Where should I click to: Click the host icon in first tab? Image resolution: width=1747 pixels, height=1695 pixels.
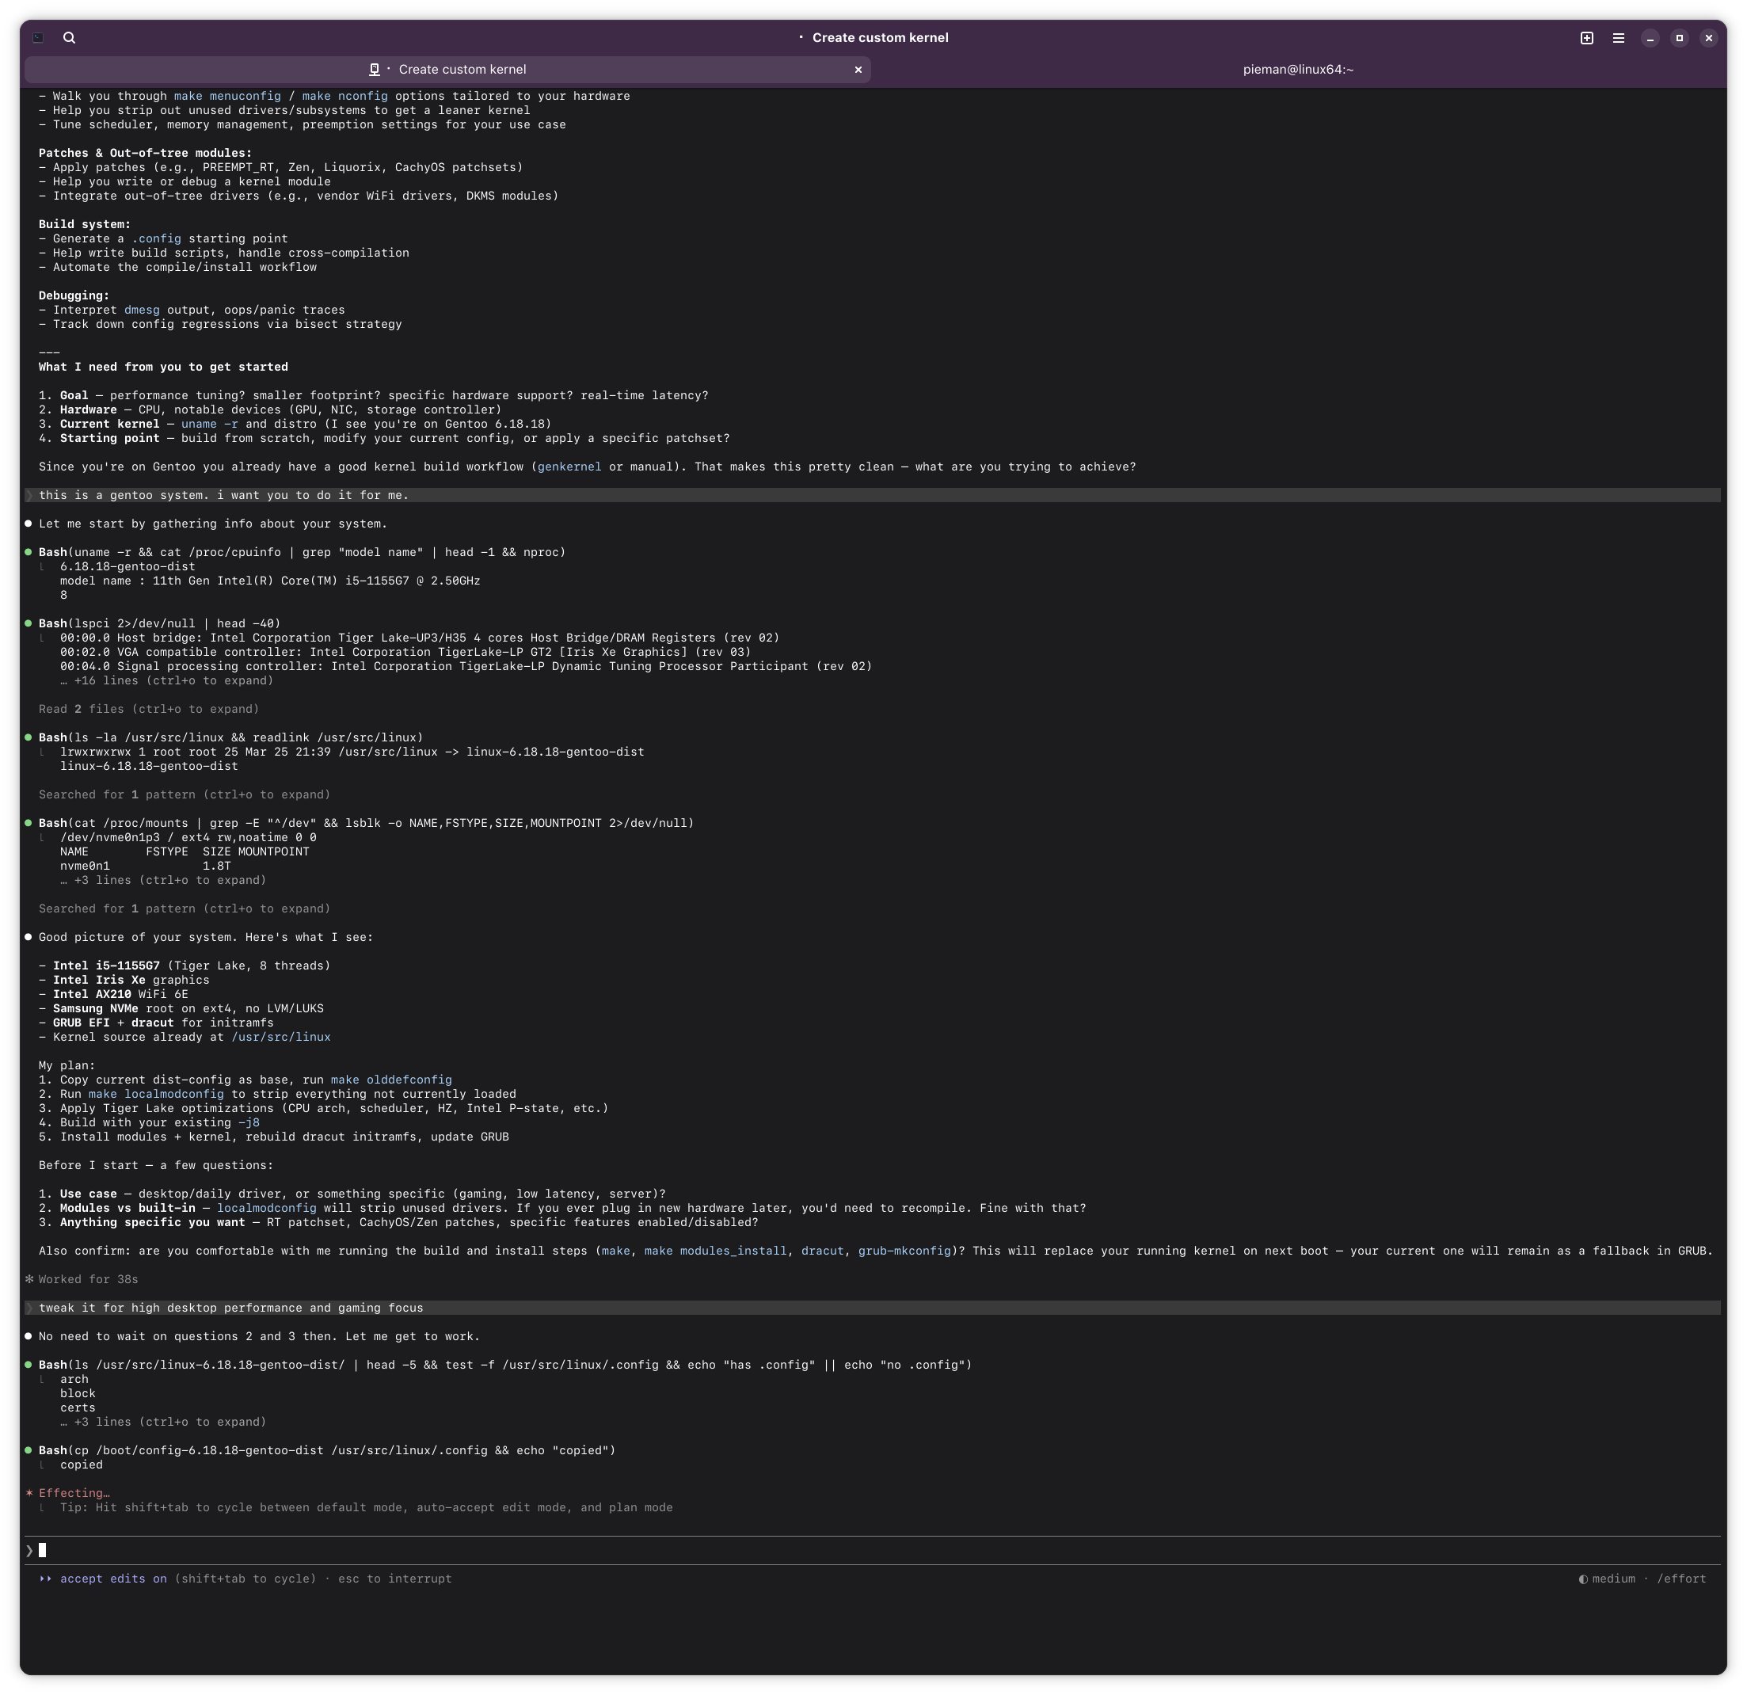pos(375,70)
